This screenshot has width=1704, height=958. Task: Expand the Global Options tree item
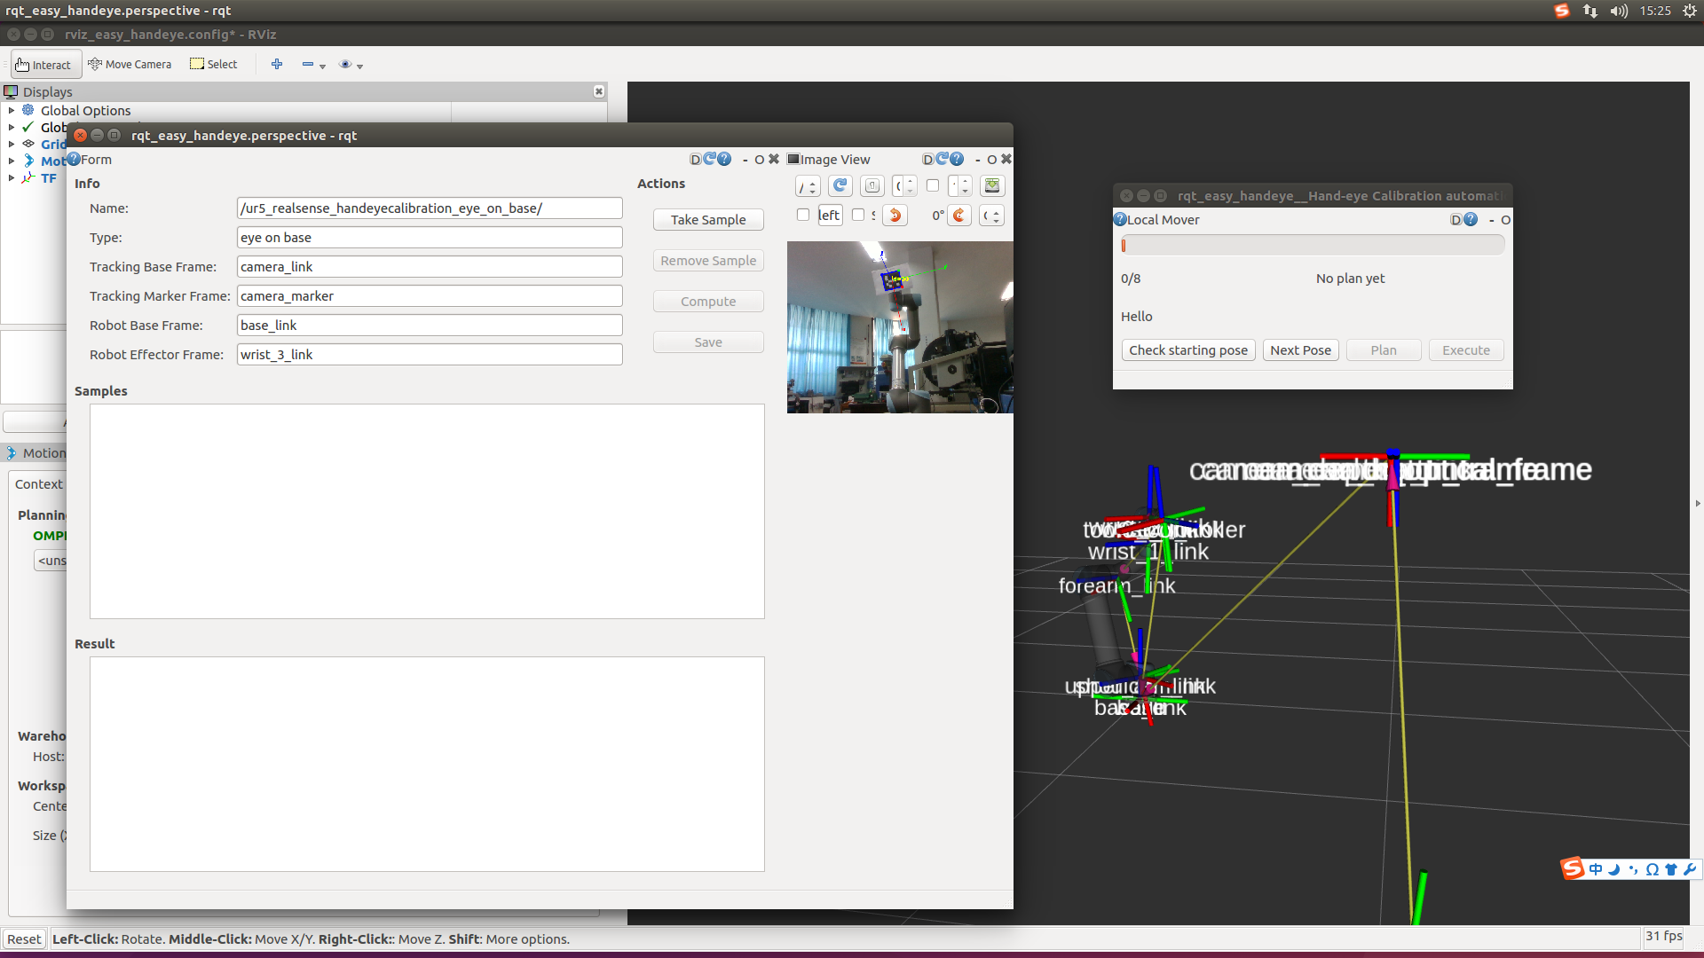click(x=12, y=111)
